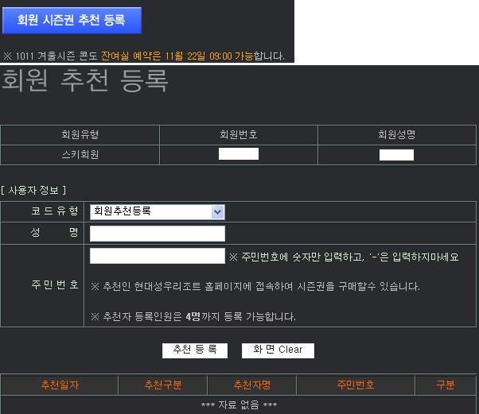
Task: Focus the 성명 text input field
Action: [x=158, y=234]
